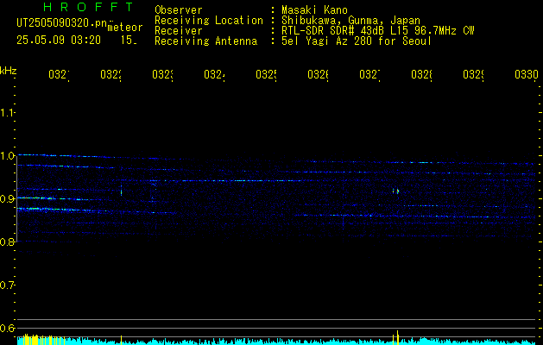
Task: Click the Receiving Antenna label
Action: (x=205, y=41)
